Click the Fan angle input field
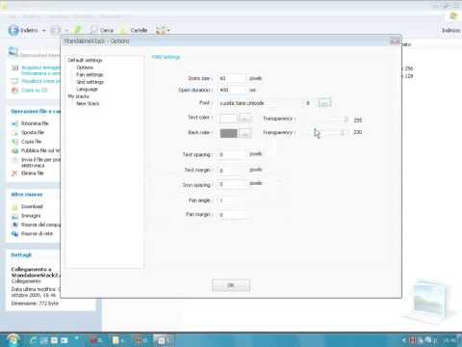Image resolution: width=462 pixels, height=347 pixels. tap(232, 200)
